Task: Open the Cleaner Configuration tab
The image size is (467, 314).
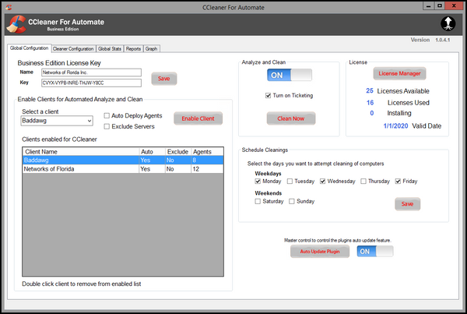Action: pos(73,48)
